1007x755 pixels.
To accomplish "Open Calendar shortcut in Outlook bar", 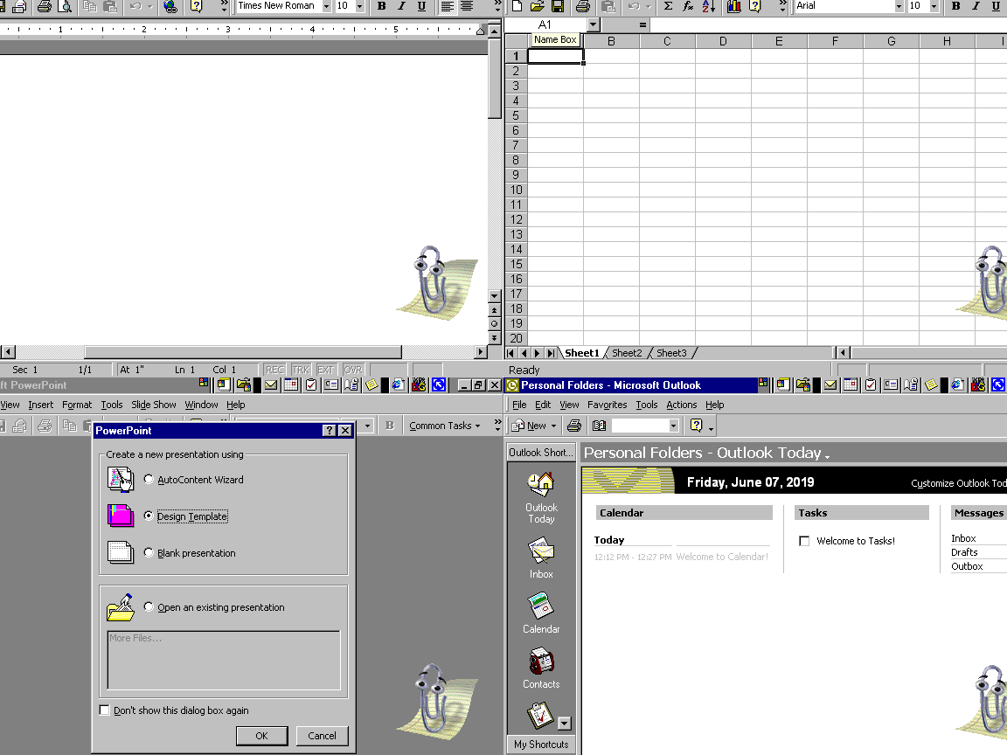I will click(x=541, y=613).
